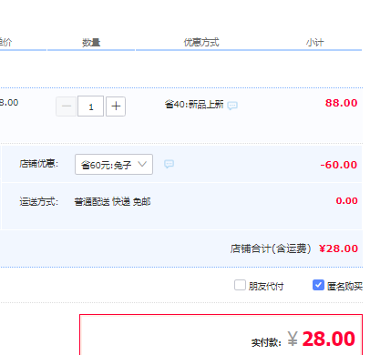The height and width of the screenshot is (355, 370).
Task: Click the 匿名购买 label text
Action: (344, 286)
